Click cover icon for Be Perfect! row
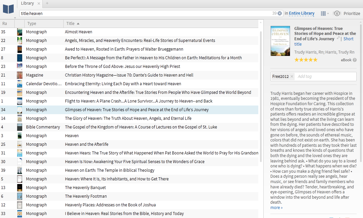 (x=20, y=58)
